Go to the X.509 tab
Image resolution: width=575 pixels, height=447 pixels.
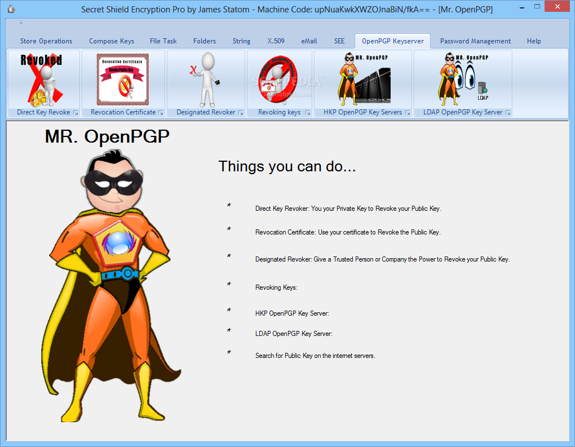(276, 41)
